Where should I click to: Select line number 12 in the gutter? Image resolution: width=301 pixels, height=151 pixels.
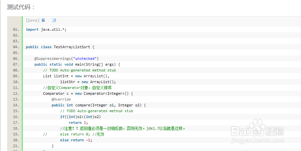(16, 93)
